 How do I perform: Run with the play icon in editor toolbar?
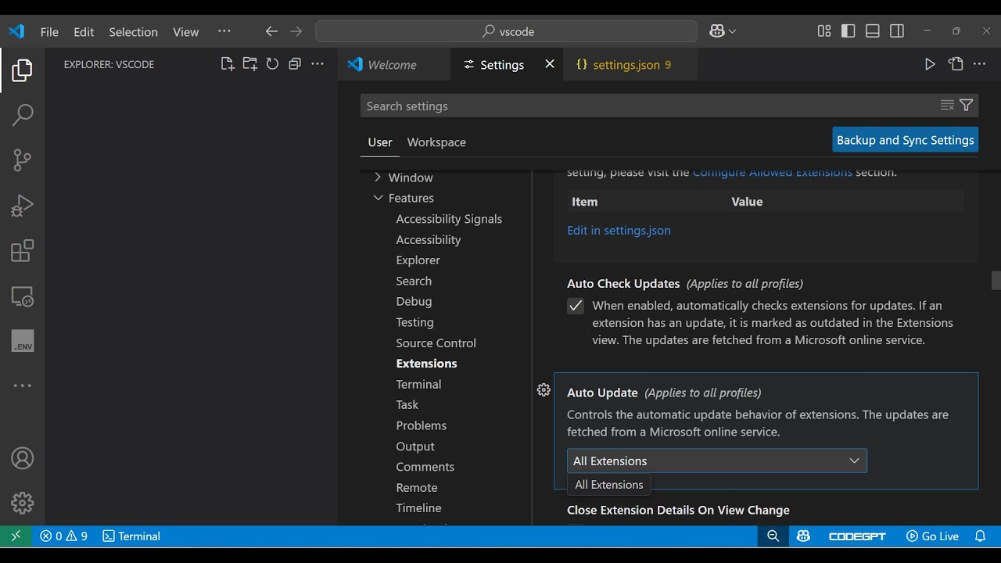(x=930, y=64)
